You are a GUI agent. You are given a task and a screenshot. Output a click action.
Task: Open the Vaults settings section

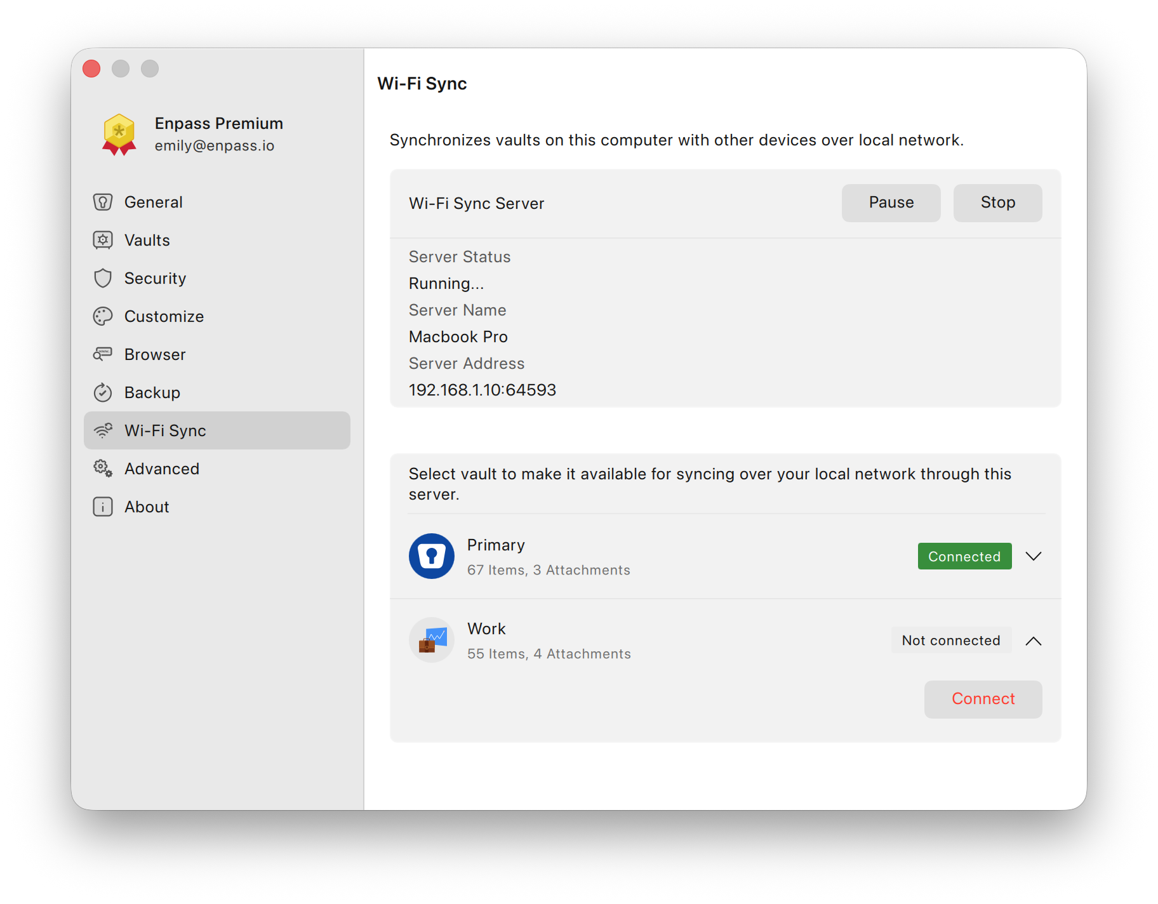[217, 240]
